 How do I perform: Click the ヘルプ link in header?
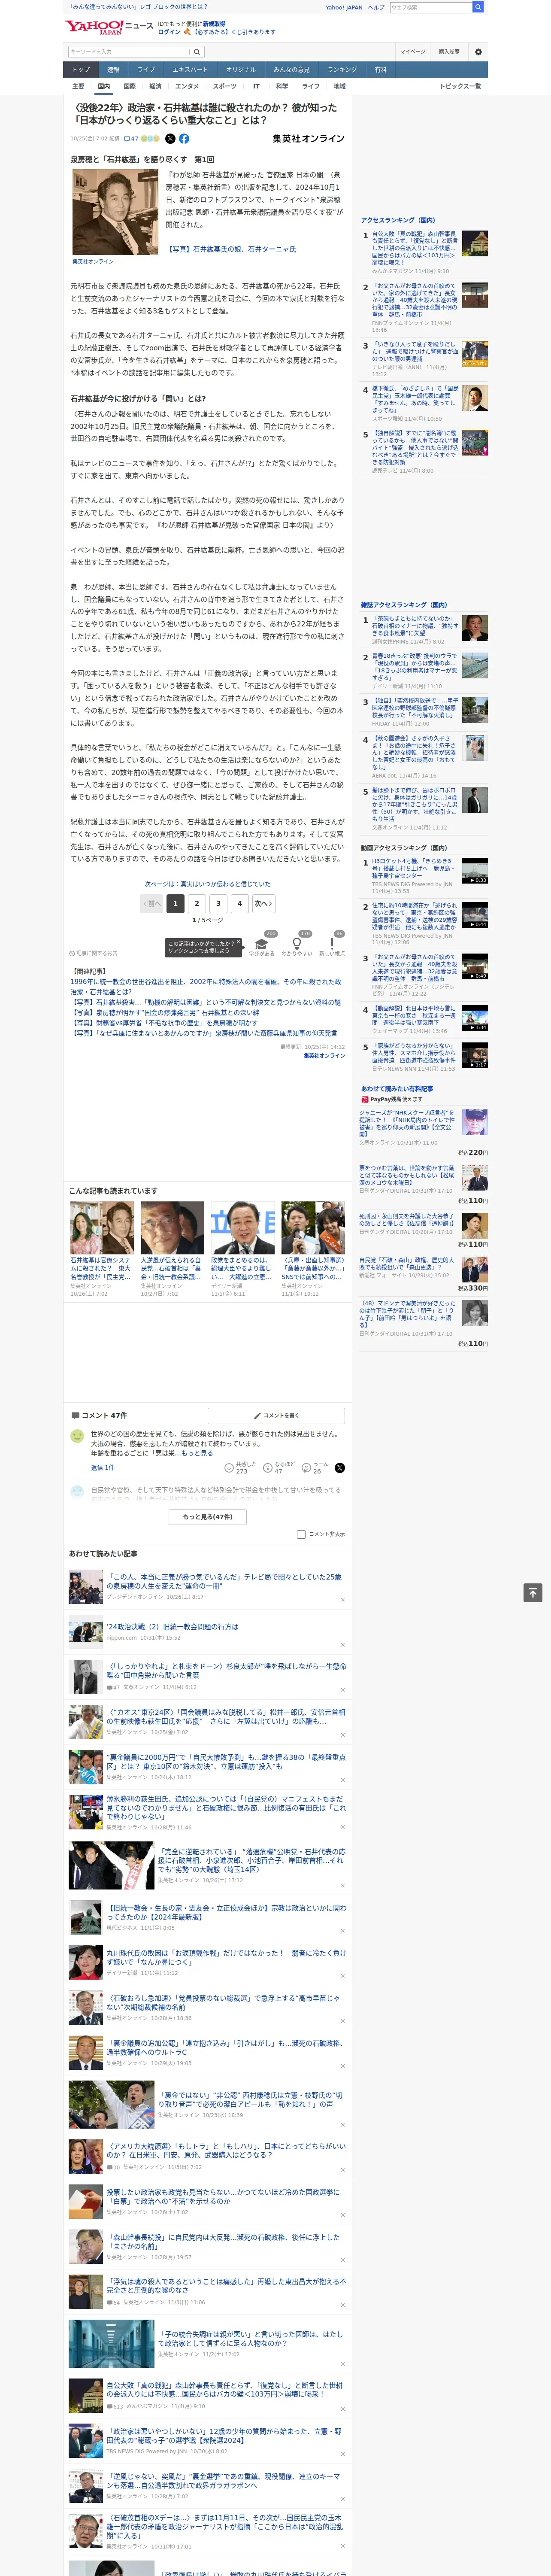(x=376, y=7)
